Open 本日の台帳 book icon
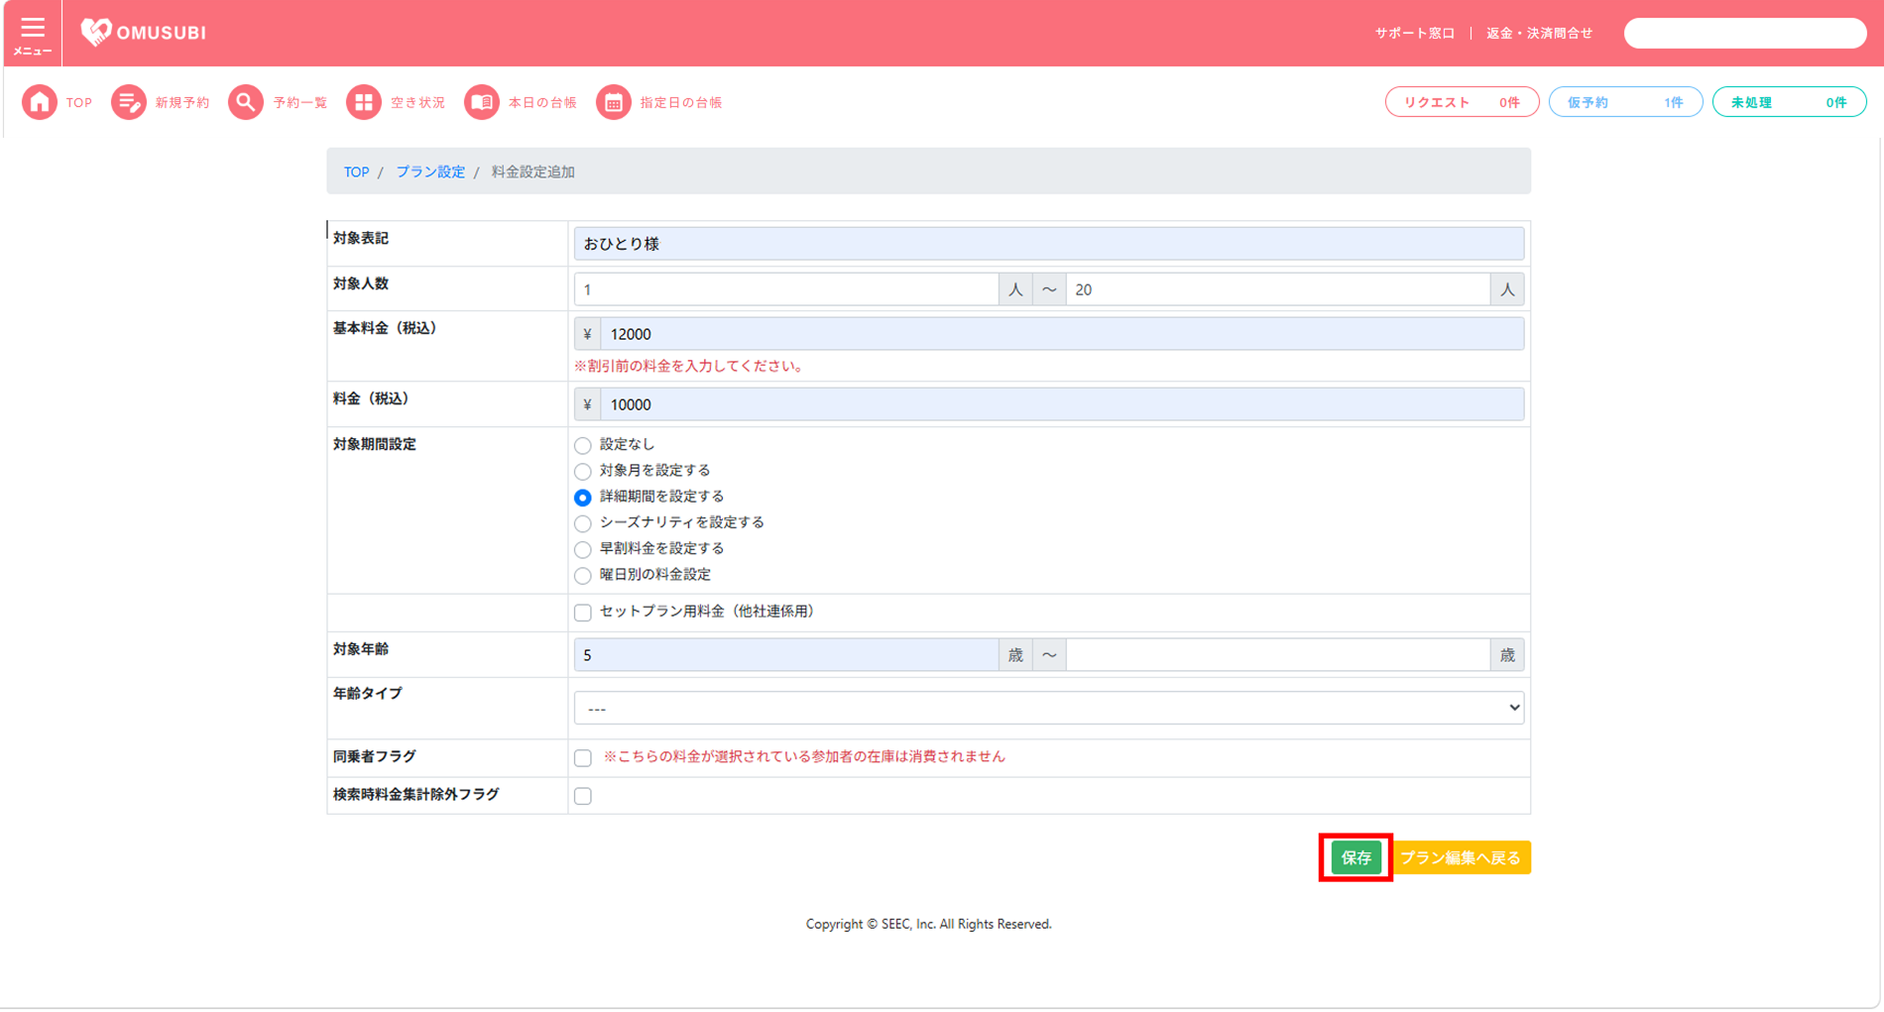 point(481,102)
